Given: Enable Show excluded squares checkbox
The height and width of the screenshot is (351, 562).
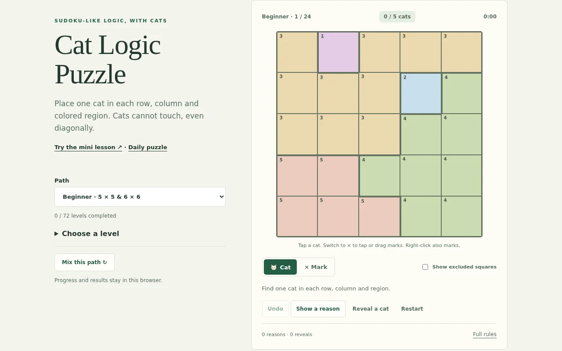Looking at the screenshot, I should pyautogui.click(x=425, y=267).
